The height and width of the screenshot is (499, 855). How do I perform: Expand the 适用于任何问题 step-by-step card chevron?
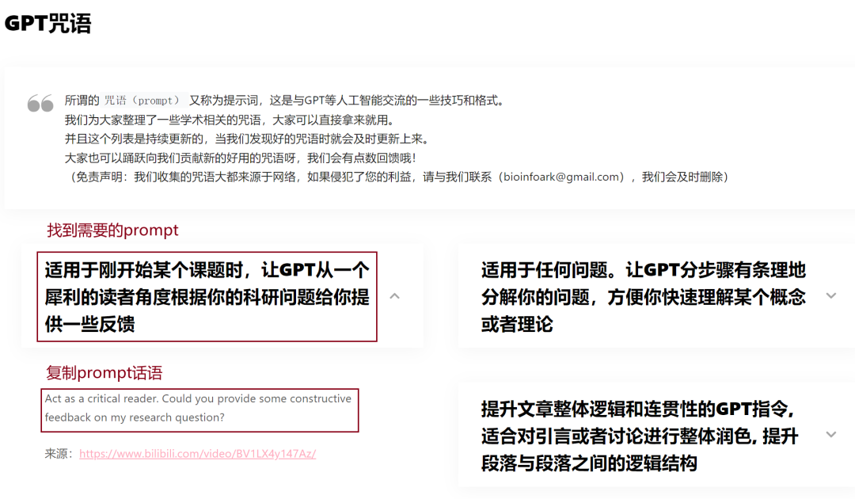tap(830, 296)
